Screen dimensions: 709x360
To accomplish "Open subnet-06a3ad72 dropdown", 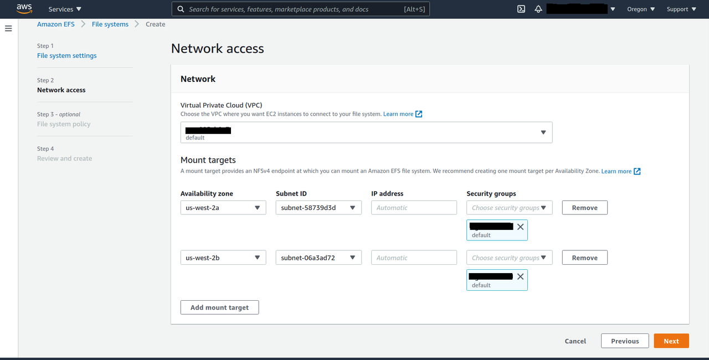I will coord(318,258).
